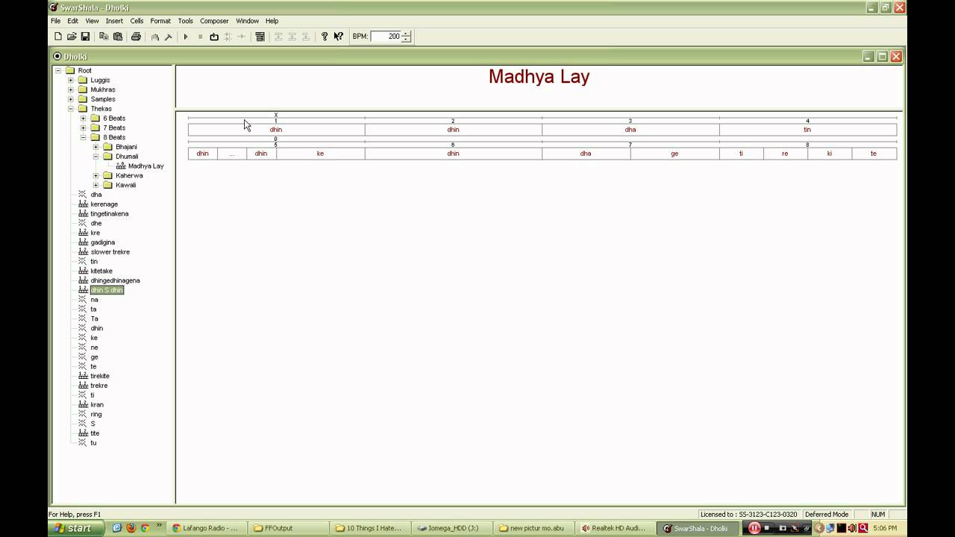Click the Madhya Lay title heading
Image resolution: width=955 pixels, height=537 pixels.
coord(539,77)
